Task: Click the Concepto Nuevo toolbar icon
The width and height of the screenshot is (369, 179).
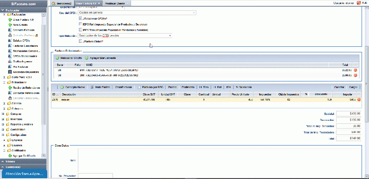Action: [x=62, y=87]
